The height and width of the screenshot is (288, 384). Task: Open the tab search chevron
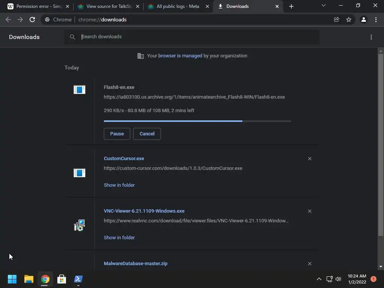pos(324,5)
